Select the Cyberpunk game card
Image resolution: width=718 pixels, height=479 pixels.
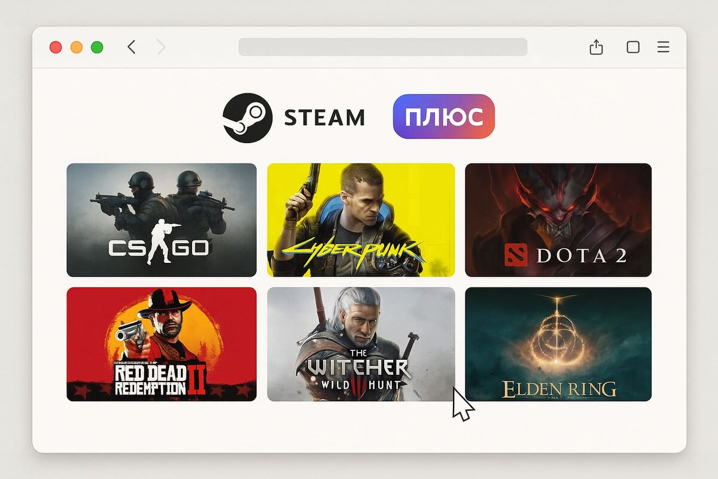[361, 220]
